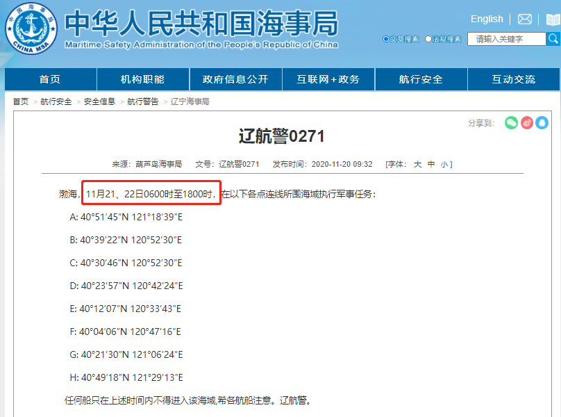Set font size to 中

[431, 164]
